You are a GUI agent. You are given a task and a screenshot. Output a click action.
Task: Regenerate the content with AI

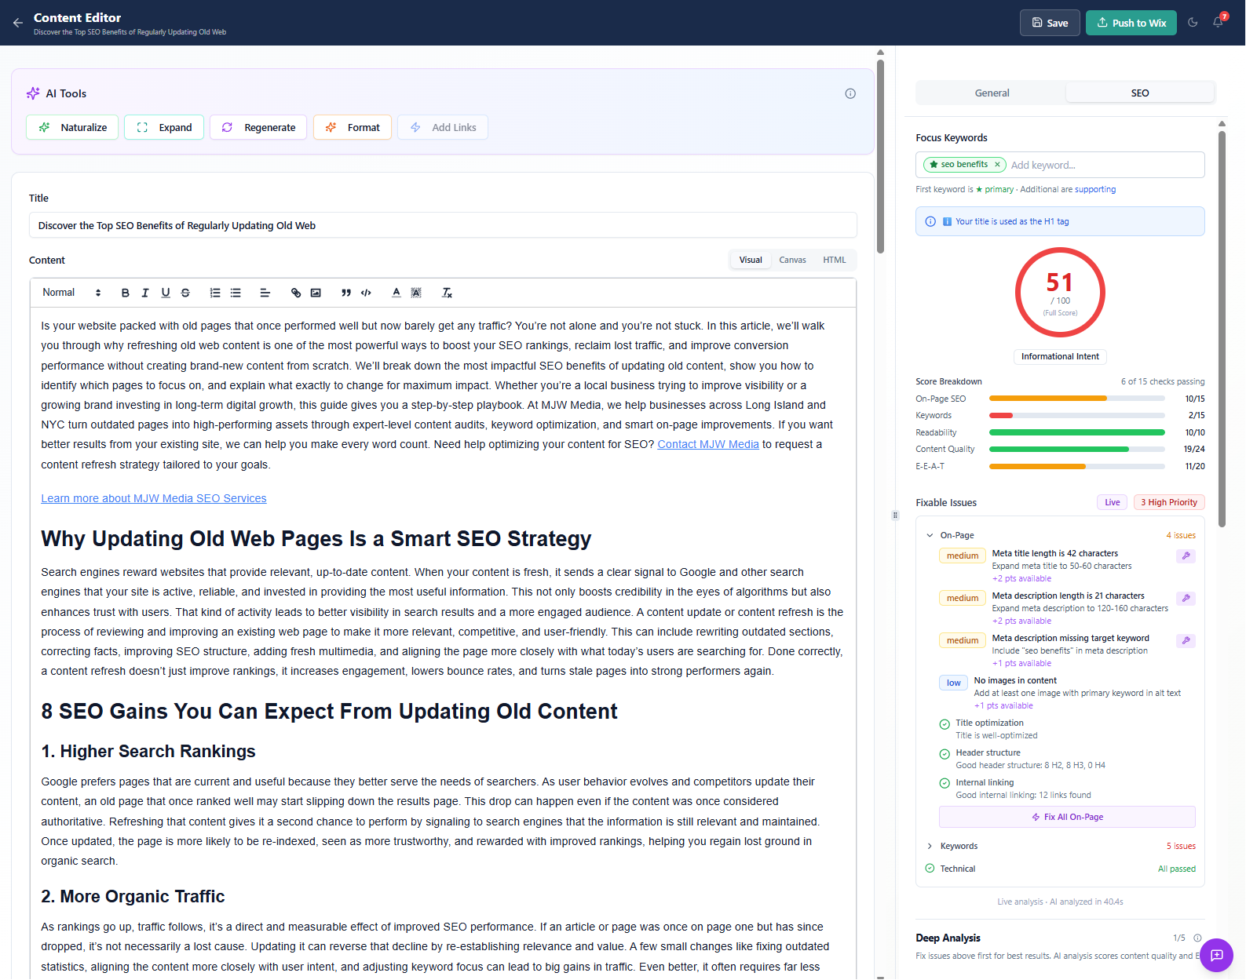click(x=258, y=127)
